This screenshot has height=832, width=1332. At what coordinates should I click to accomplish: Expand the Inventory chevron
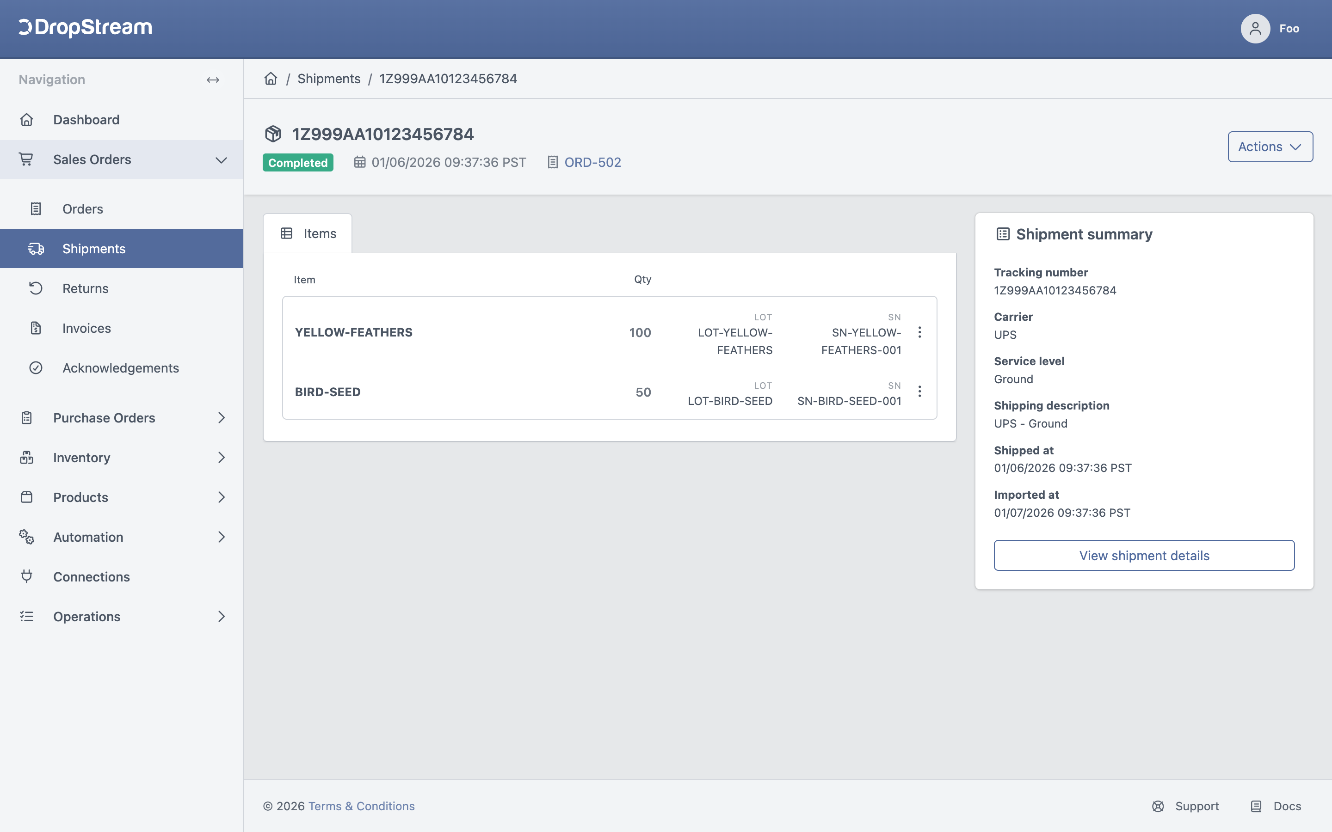(x=221, y=457)
